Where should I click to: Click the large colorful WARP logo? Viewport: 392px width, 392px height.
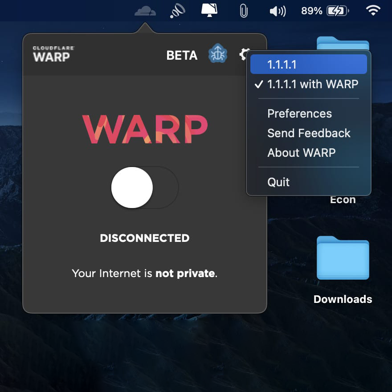click(145, 129)
